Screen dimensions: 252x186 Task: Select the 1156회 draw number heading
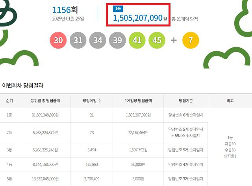(65, 10)
